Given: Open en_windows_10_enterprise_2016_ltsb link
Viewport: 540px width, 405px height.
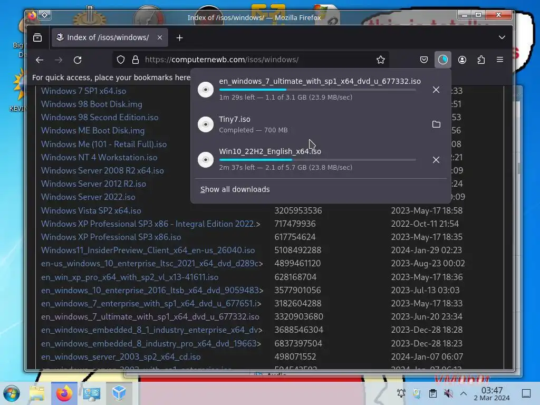Looking at the screenshot, I should [152, 291].
